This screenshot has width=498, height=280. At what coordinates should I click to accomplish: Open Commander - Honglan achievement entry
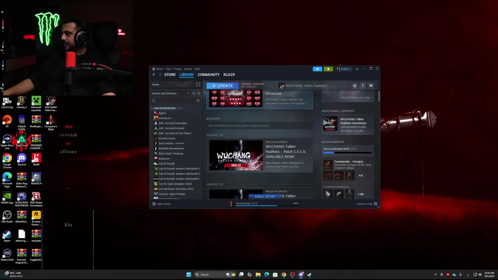click(x=347, y=164)
